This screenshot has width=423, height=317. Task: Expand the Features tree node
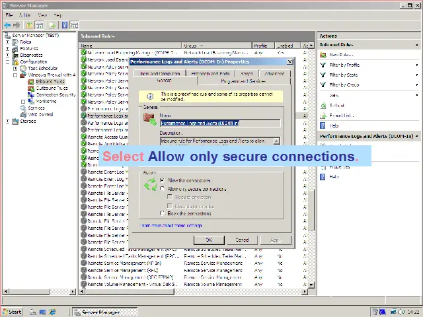point(7,48)
